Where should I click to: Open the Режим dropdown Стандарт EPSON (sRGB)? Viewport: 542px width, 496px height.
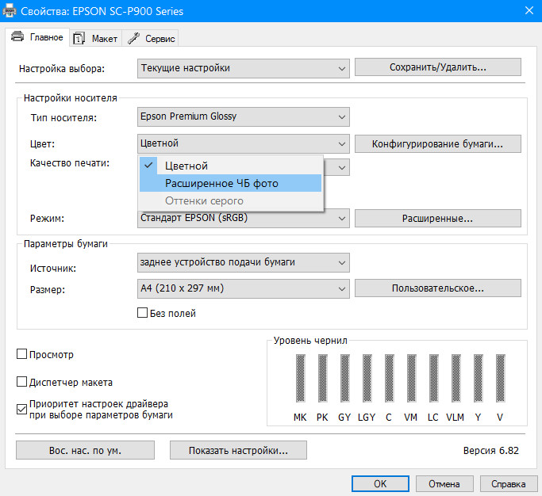[x=244, y=219]
